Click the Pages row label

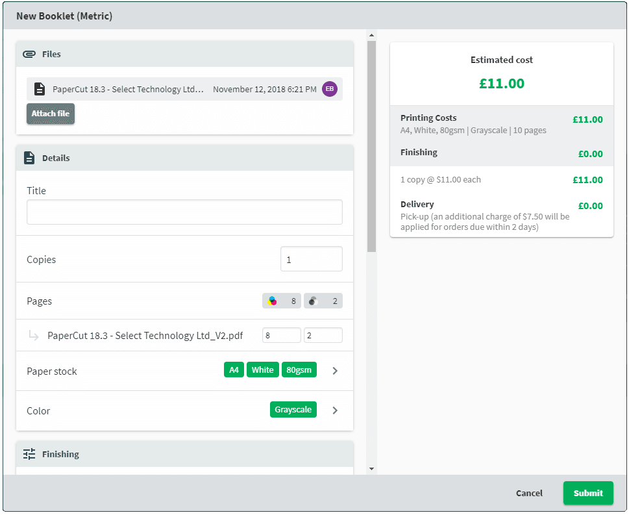(40, 301)
